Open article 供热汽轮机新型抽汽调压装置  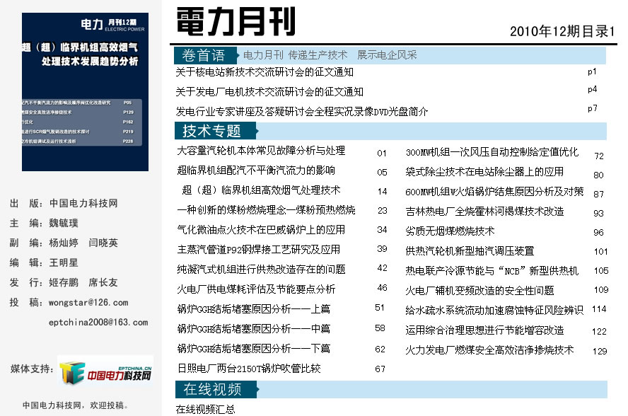tap(470, 251)
